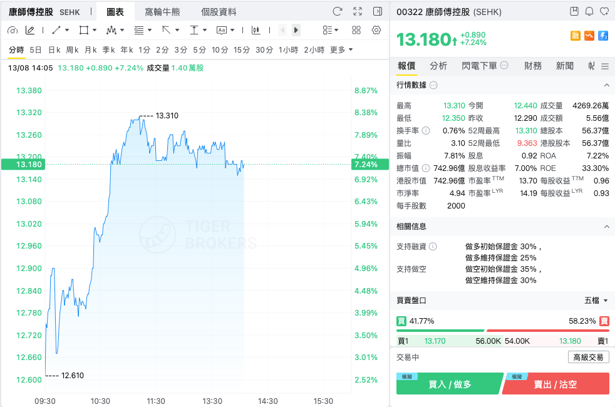This screenshot has width=615, height=407.
Task: Open the rectangle shape tool dropdown
Action: (x=95, y=30)
